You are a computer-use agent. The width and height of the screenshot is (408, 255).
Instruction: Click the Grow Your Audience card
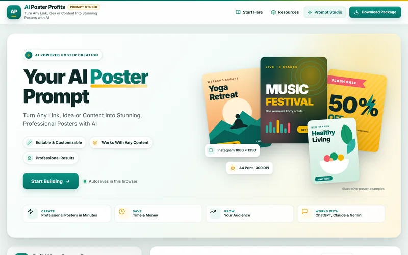[x=249, y=214]
